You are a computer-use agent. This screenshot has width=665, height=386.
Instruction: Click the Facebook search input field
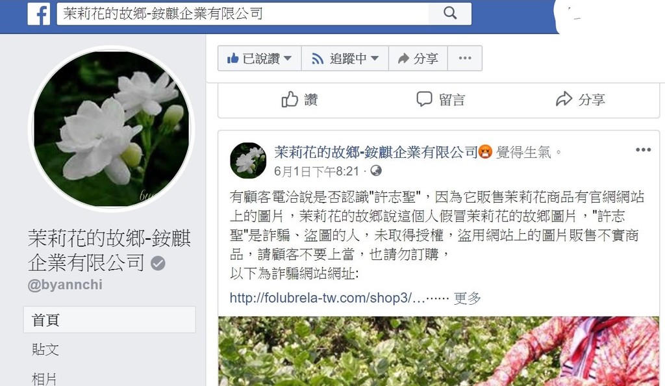click(243, 14)
